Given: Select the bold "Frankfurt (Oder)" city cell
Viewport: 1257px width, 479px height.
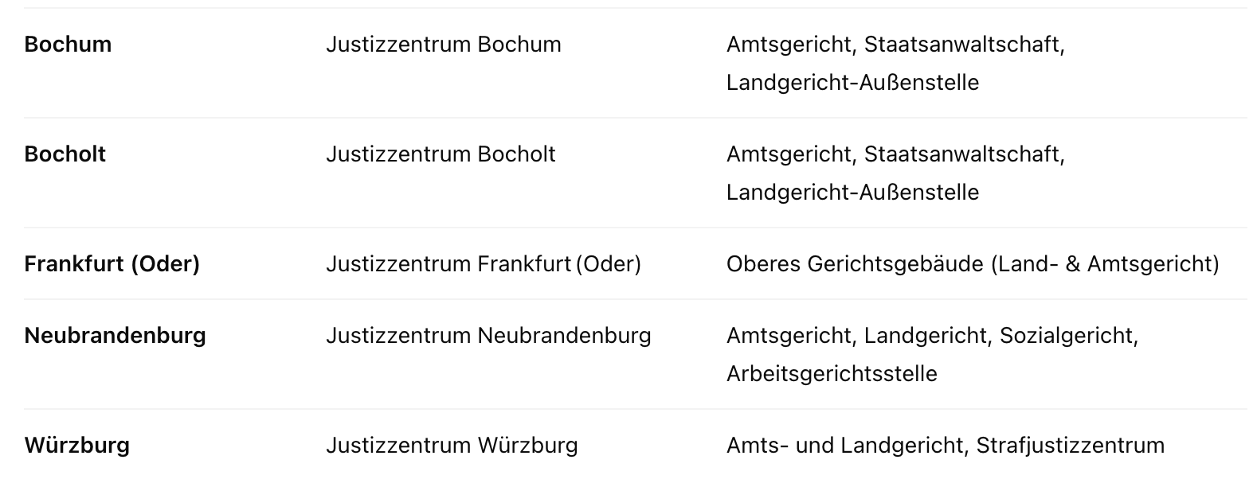Looking at the screenshot, I should pyautogui.click(x=112, y=264).
